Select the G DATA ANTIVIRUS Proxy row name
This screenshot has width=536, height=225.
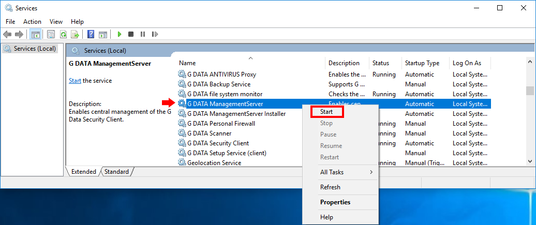pyautogui.click(x=221, y=74)
